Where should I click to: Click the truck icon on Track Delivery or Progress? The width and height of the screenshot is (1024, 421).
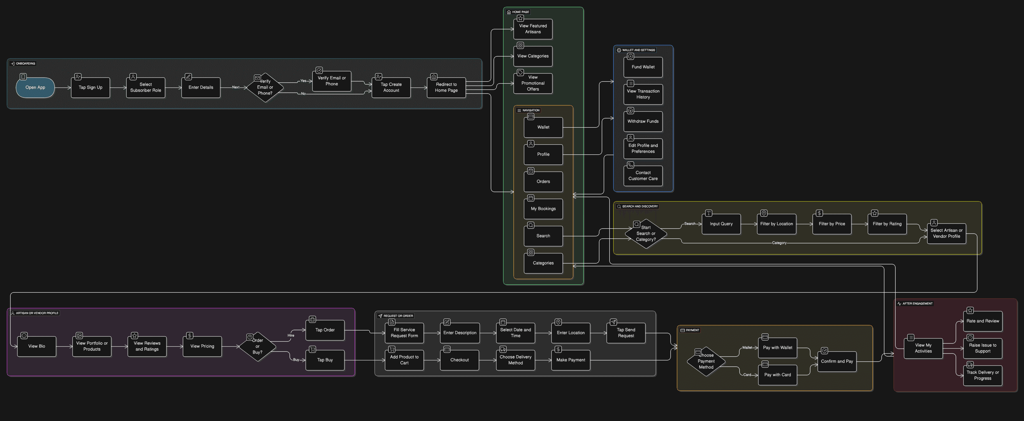point(970,365)
